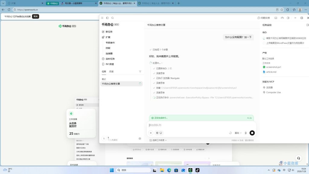The image size is (309, 174).
Task: Click the taskbar 搜索 search box
Action: pos(133,170)
